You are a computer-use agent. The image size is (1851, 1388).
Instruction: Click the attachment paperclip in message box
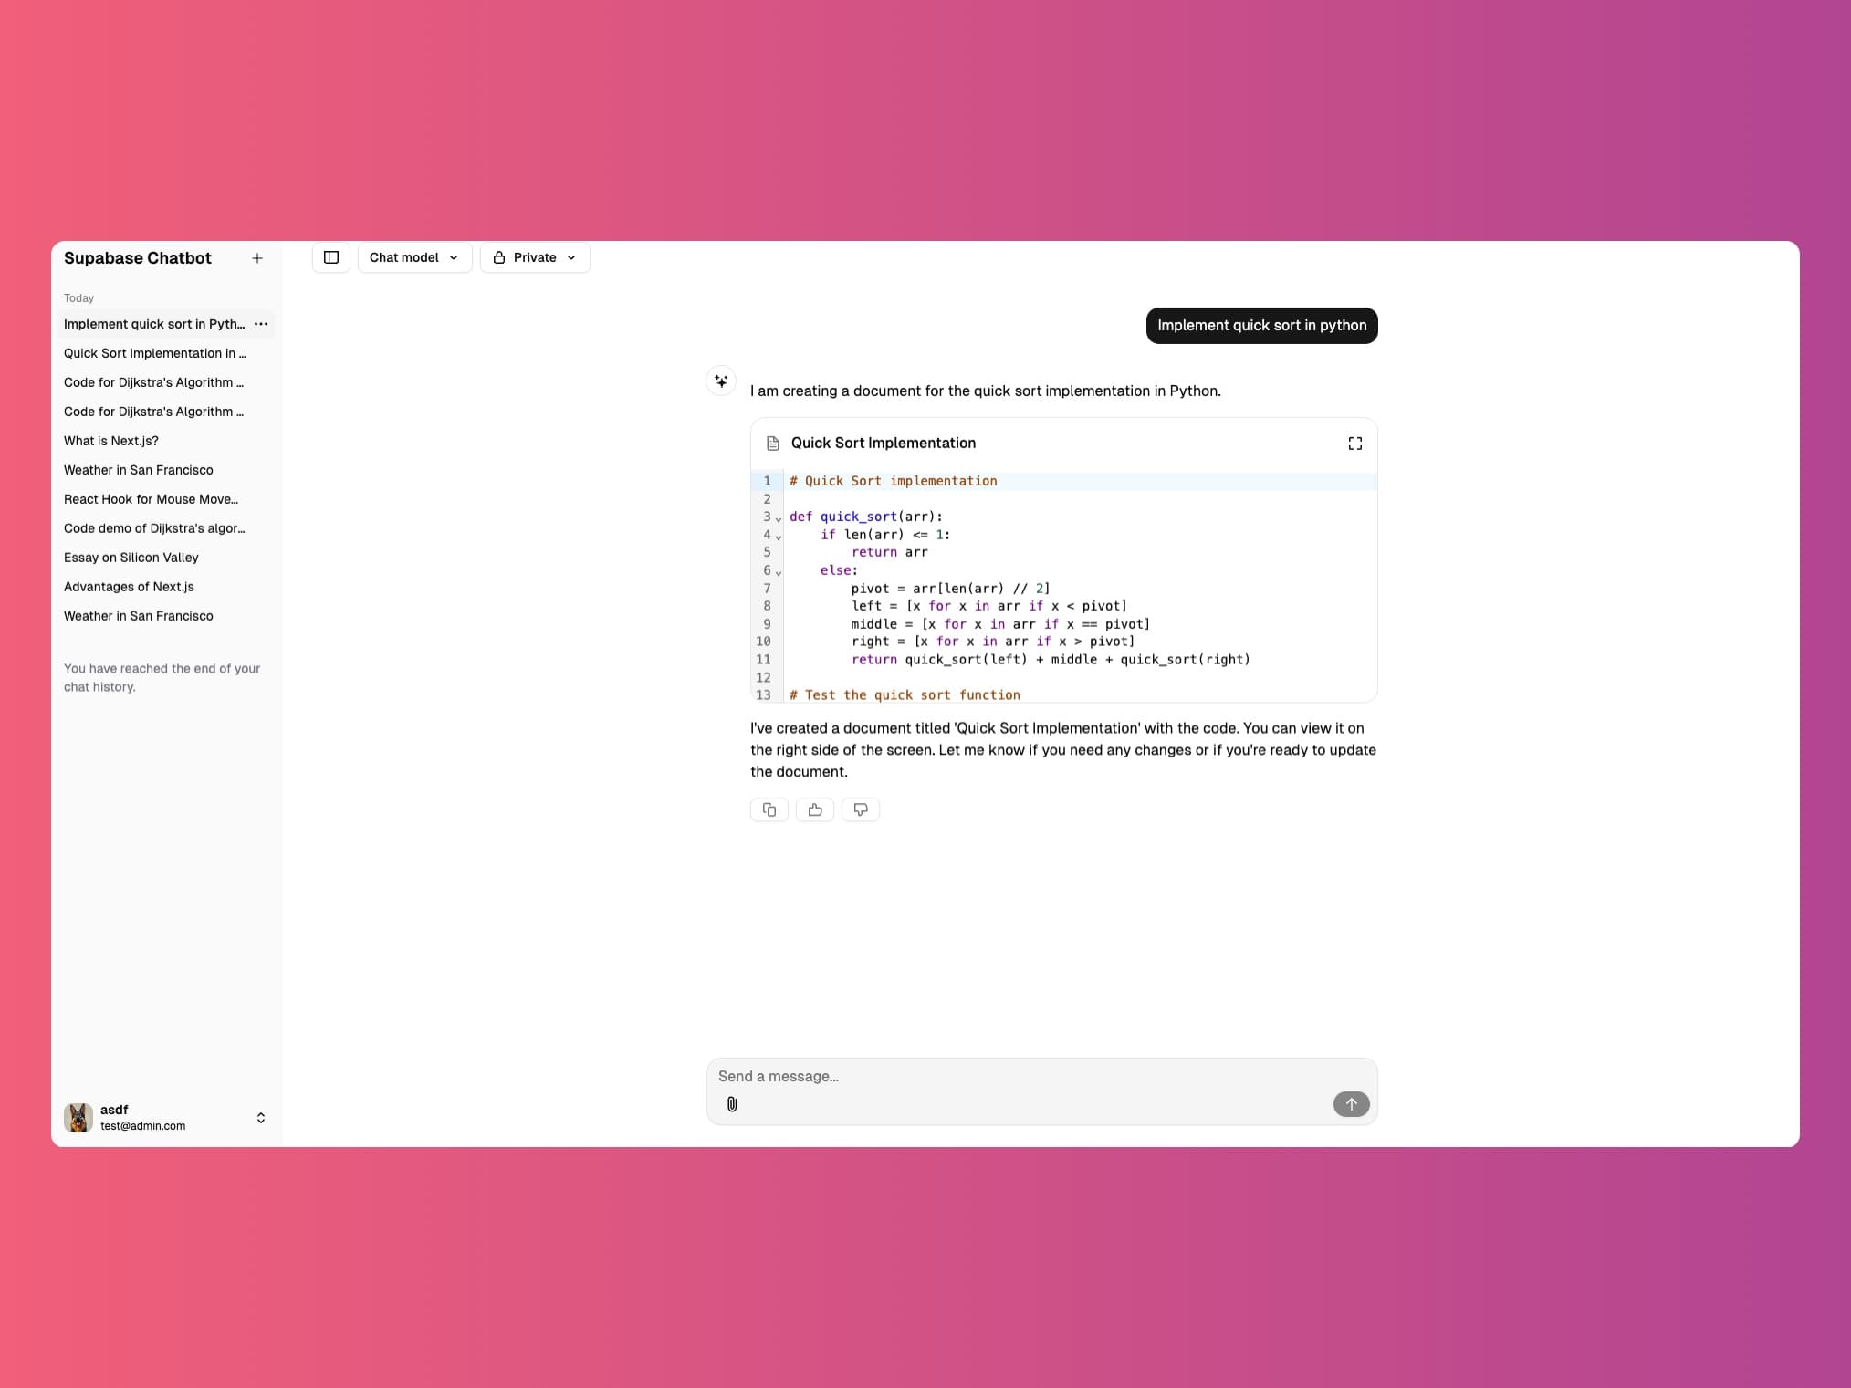[731, 1104]
